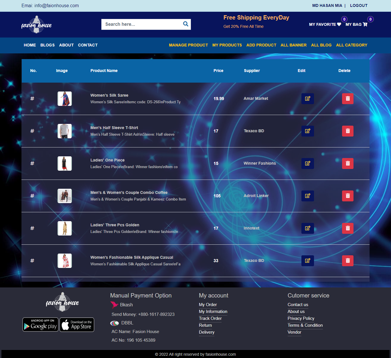Open My Favorite heart list
This screenshot has height=358, width=391.
(x=325, y=24)
